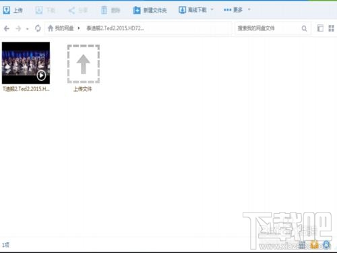Select file name T迪熊2.Ted2.2015.H...

(x=26, y=89)
